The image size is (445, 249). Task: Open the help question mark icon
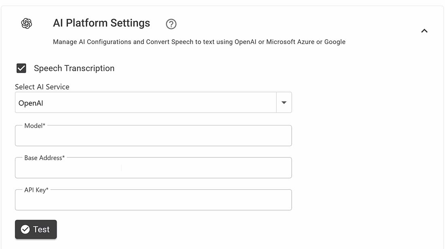(x=171, y=24)
